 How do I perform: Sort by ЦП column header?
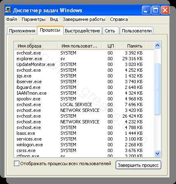pos(109,46)
